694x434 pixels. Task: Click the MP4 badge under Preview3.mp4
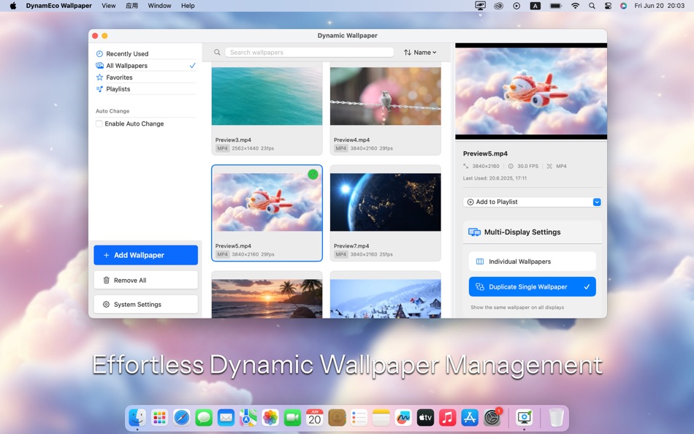pyautogui.click(x=222, y=148)
